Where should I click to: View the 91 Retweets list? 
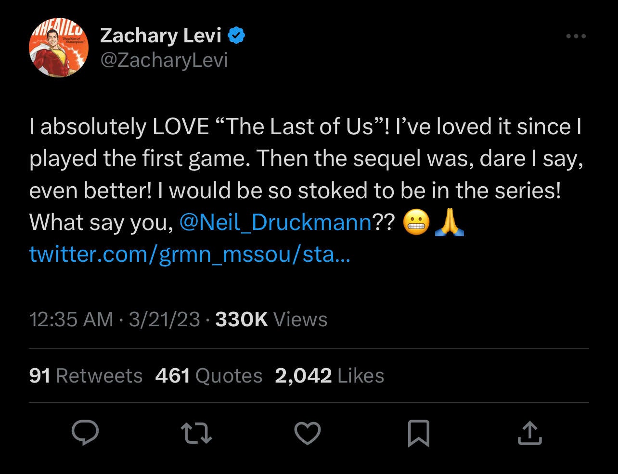click(x=85, y=375)
